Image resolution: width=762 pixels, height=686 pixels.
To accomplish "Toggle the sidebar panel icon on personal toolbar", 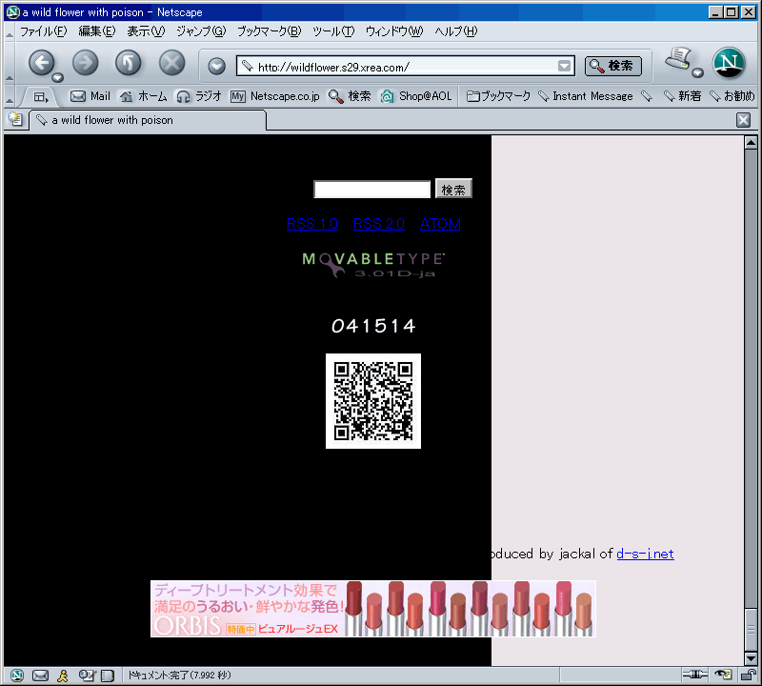I will pyautogui.click(x=41, y=97).
